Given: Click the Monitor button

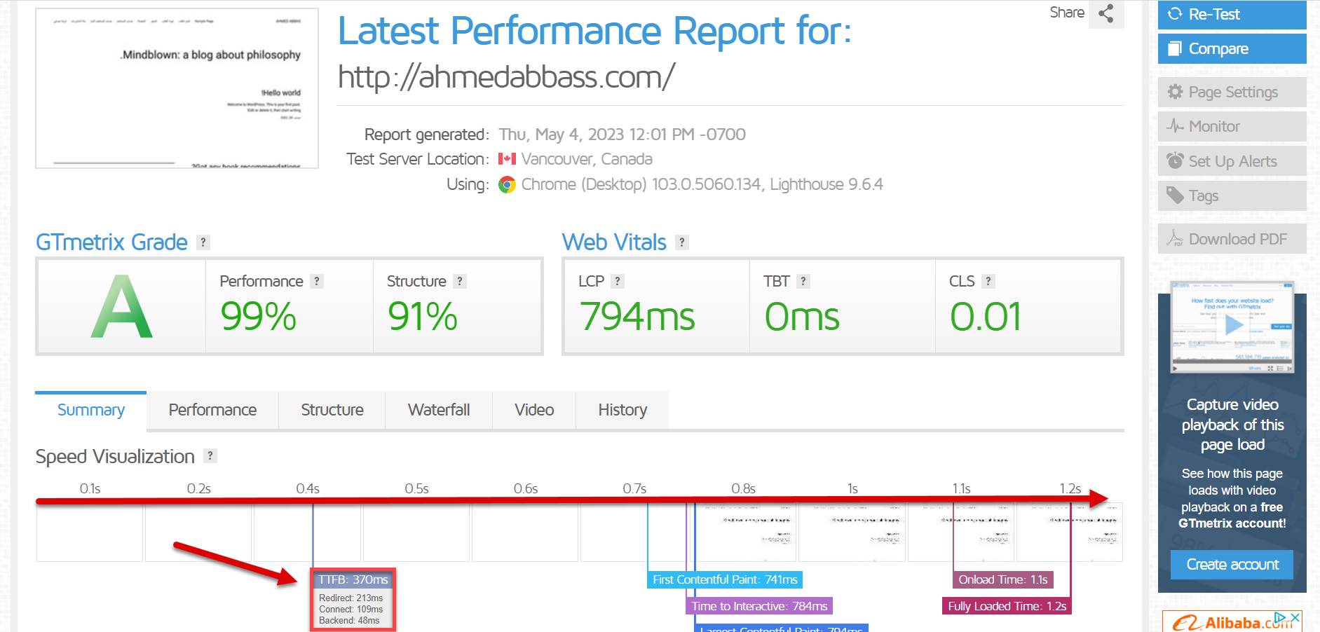Looking at the screenshot, I should coord(1232,126).
